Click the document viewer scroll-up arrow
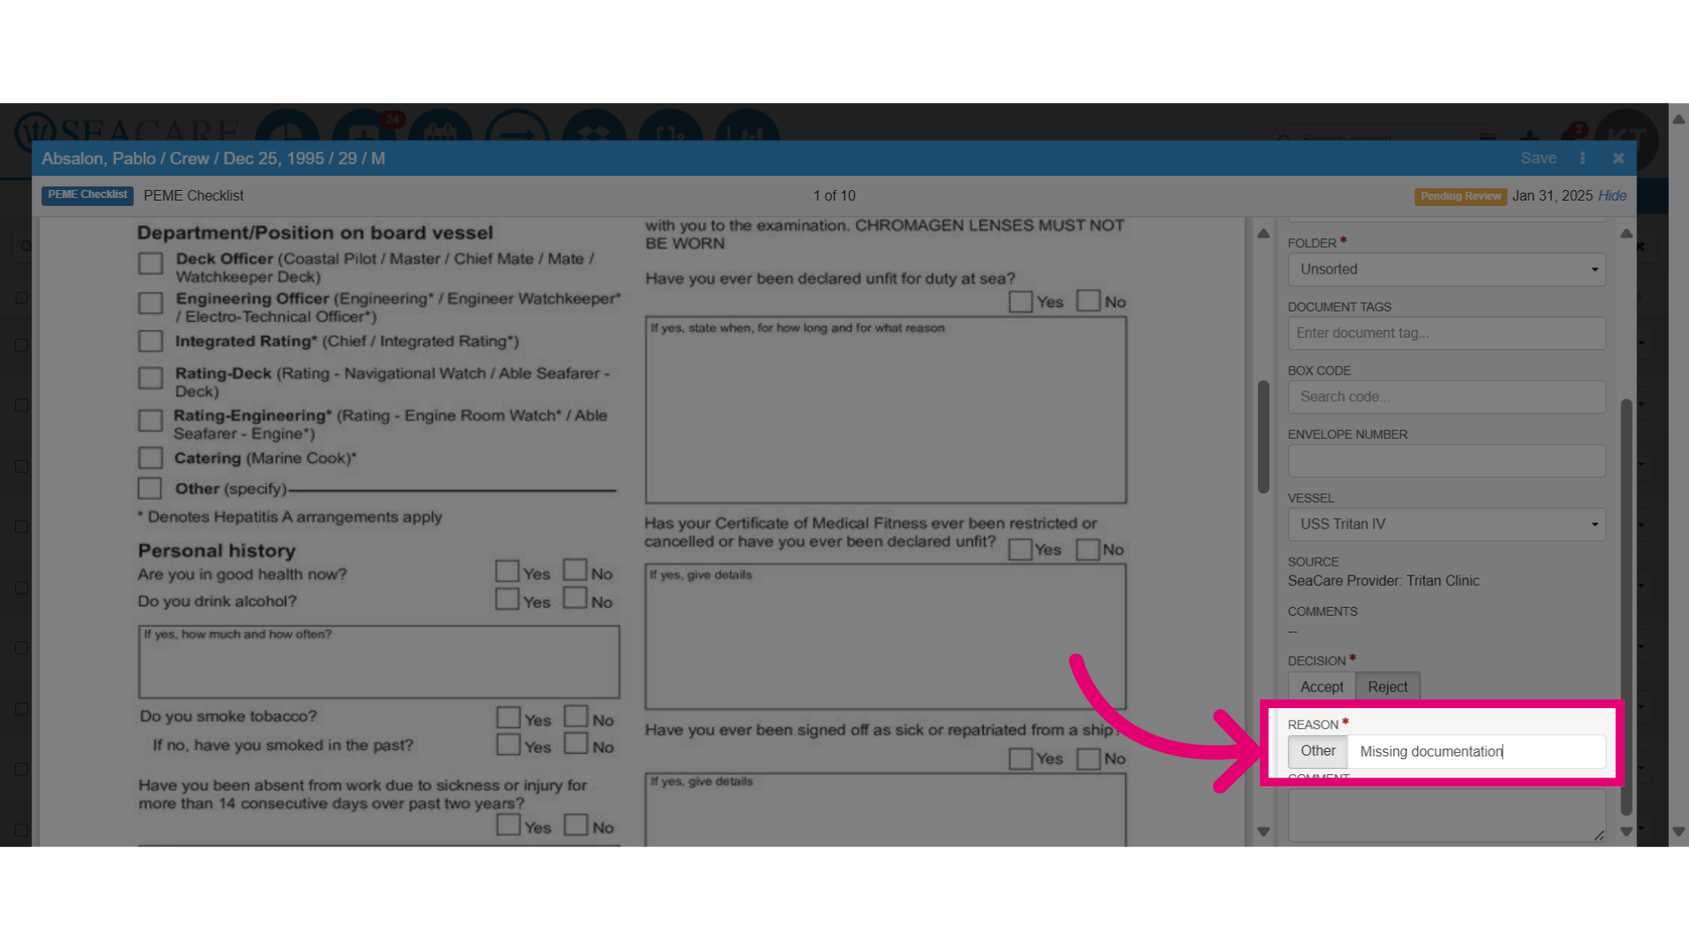1689x950 pixels. click(1263, 233)
